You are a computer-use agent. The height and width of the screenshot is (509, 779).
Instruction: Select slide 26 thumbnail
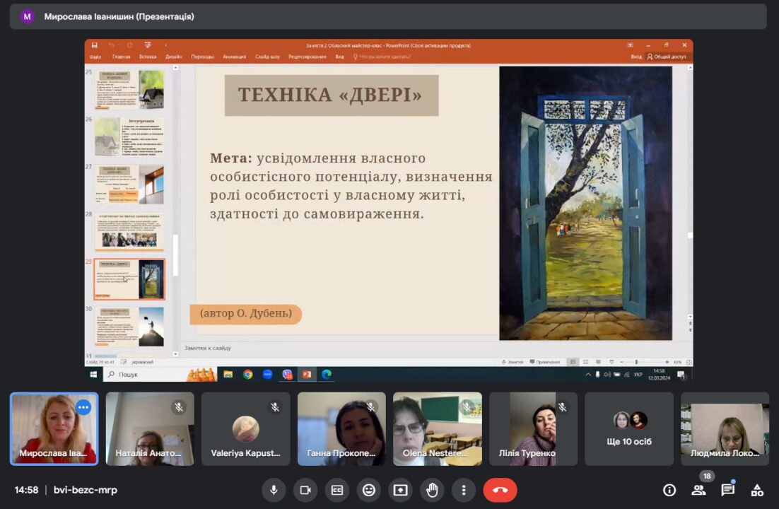[x=129, y=137]
